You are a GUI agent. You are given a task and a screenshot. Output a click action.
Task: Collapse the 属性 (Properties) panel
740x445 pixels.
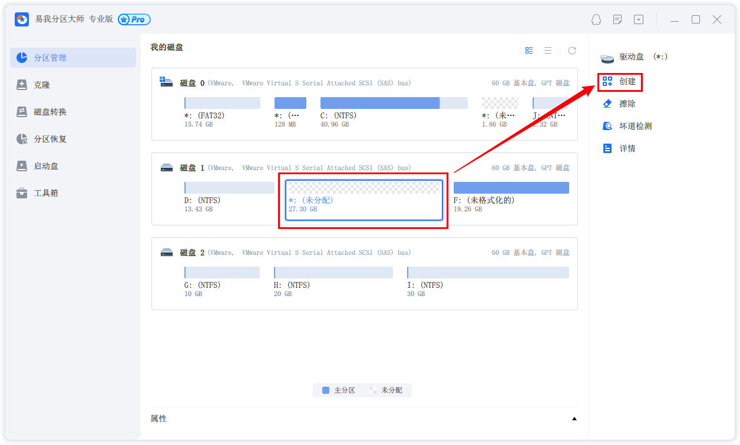tap(574, 418)
